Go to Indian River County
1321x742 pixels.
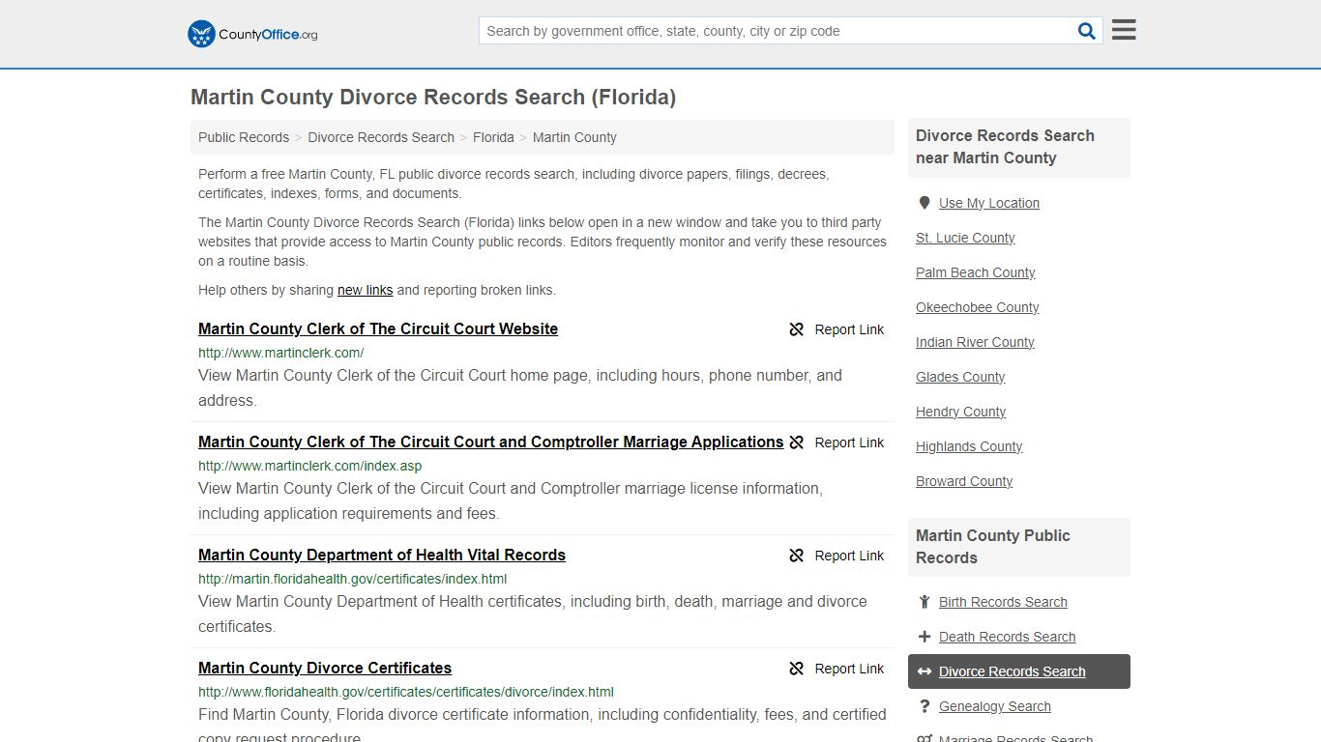(975, 342)
